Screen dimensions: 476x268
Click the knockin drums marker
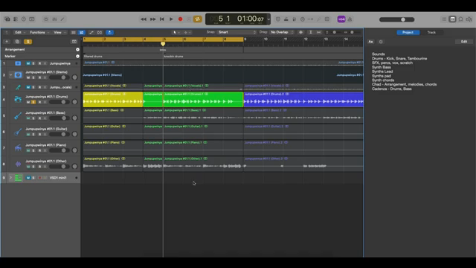click(173, 57)
